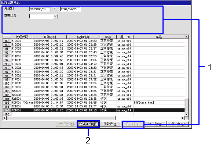Click the 错误详细 button
The image size is (212, 146).
88,124
